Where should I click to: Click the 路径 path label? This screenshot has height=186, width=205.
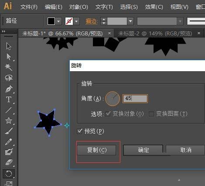coord(11,21)
